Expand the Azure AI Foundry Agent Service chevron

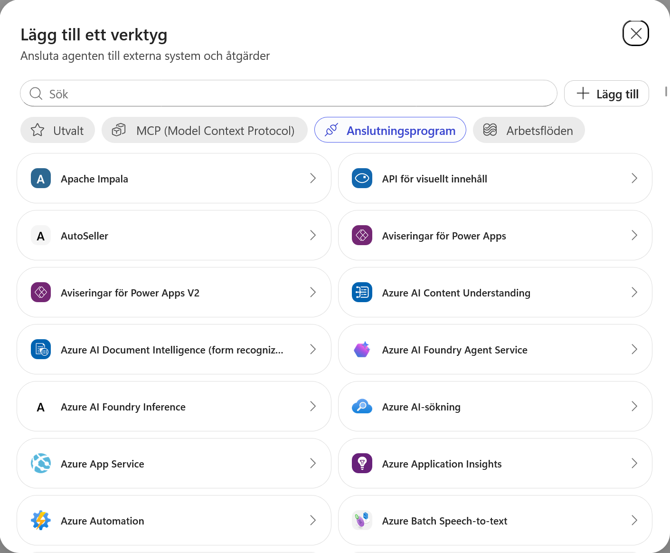click(634, 349)
